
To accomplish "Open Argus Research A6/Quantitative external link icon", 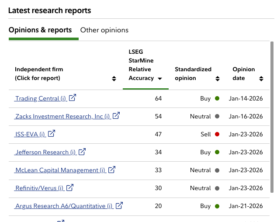I will (x=119, y=205).
